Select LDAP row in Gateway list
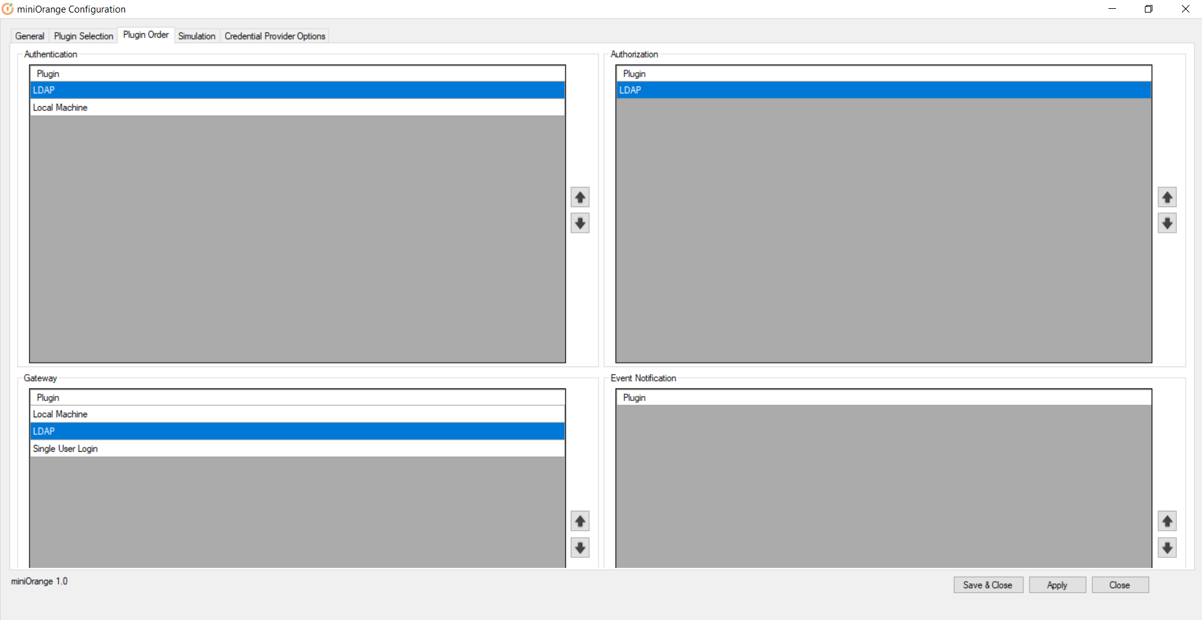Image resolution: width=1202 pixels, height=620 pixels. pos(298,431)
